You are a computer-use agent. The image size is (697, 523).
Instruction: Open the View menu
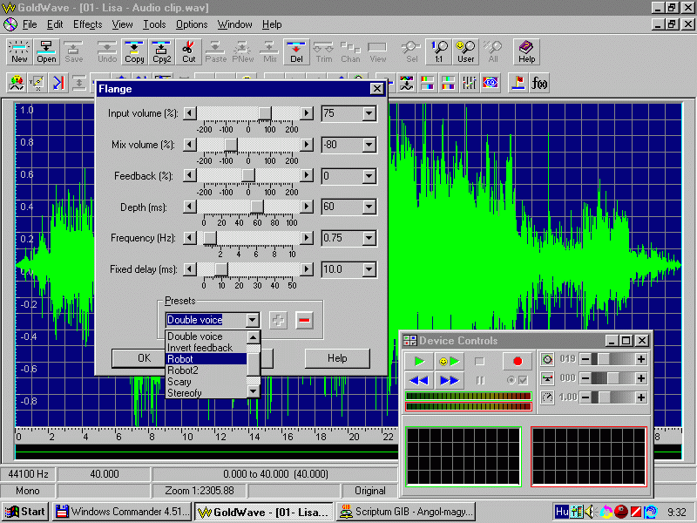[x=122, y=24]
